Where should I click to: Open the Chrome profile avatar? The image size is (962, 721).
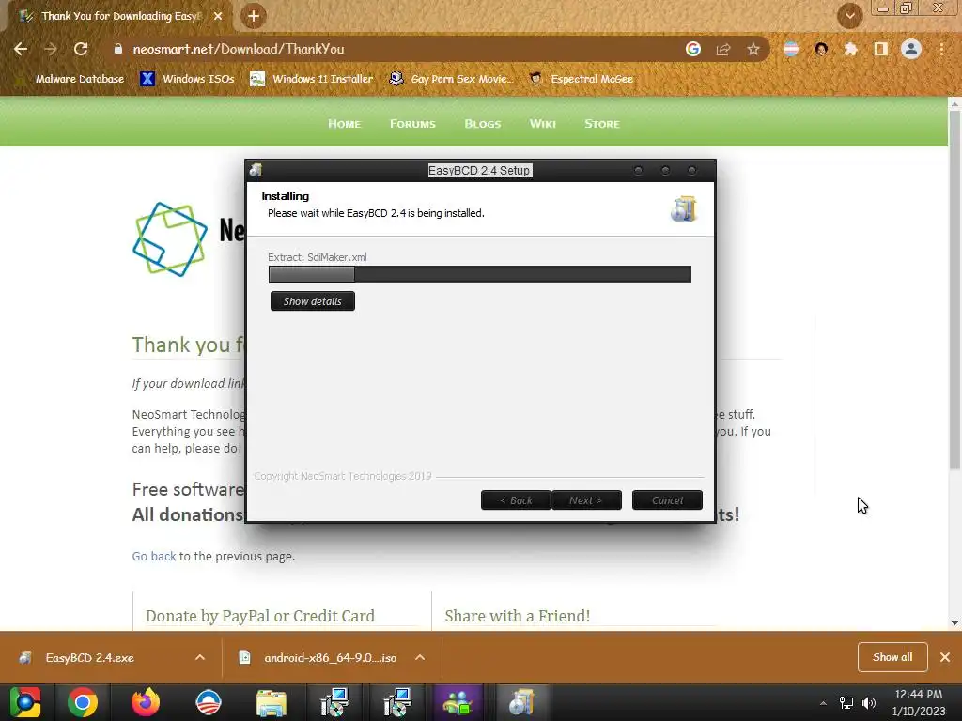(x=911, y=49)
